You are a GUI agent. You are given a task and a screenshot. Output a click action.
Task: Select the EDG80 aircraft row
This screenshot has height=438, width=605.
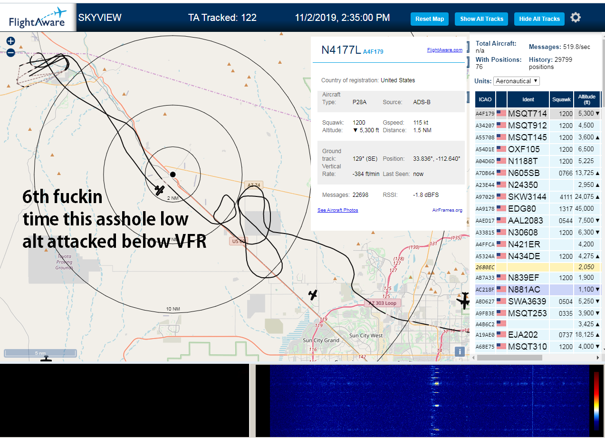coord(538,209)
